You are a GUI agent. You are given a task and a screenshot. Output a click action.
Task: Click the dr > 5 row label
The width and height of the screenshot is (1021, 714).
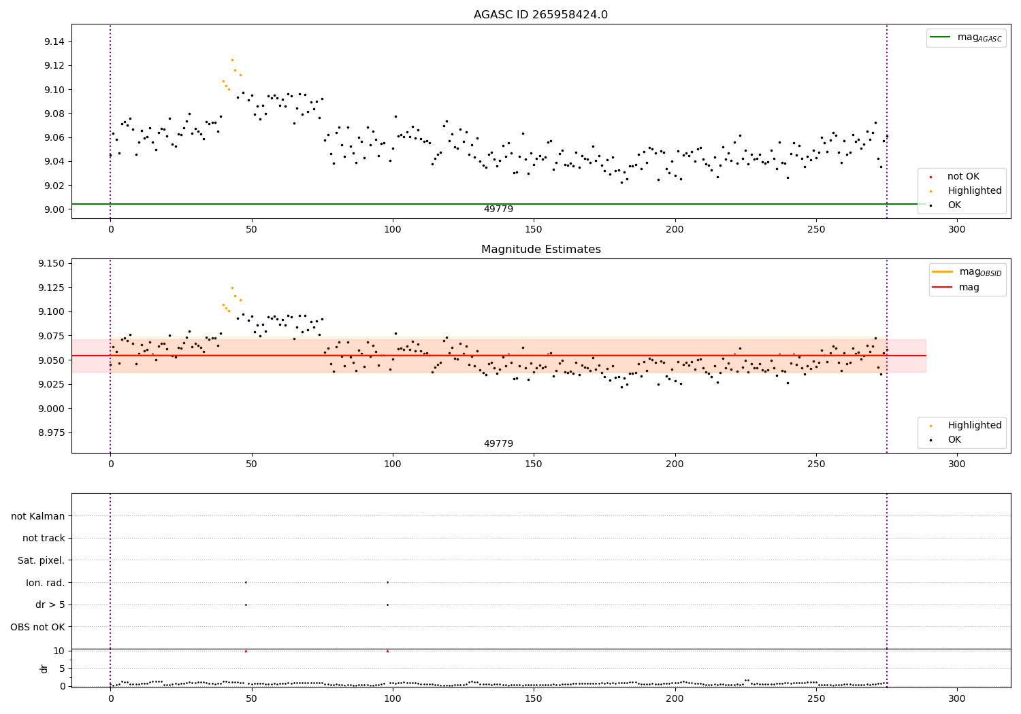50,605
